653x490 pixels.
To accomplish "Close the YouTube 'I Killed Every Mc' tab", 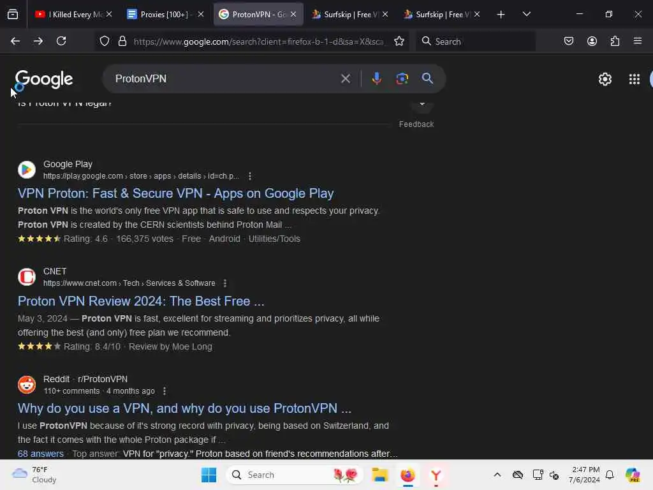I will (109, 14).
